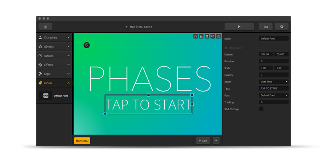Screen dimensions: 329x157
Task: Expand the Objects panel chevron
Action: click(x=68, y=47)
